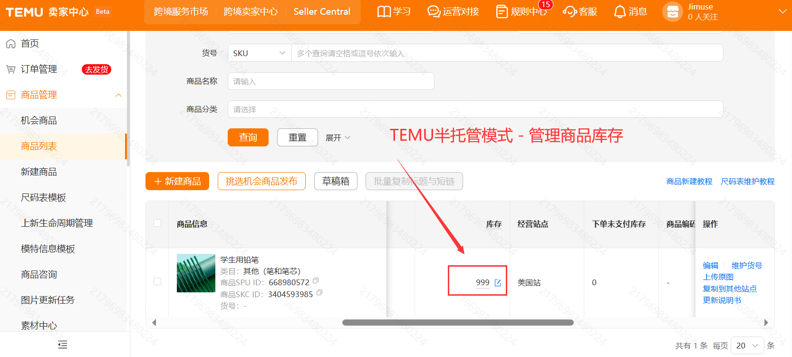Collapse sidebar with bottom toggle icon
This screenshot has width=792, height=357.
[x=62, y=345]
